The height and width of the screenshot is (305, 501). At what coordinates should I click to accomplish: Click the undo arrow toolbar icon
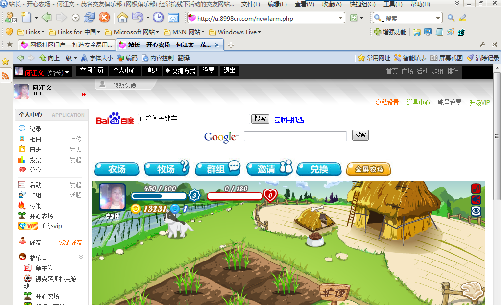click(x=138, y=18)
